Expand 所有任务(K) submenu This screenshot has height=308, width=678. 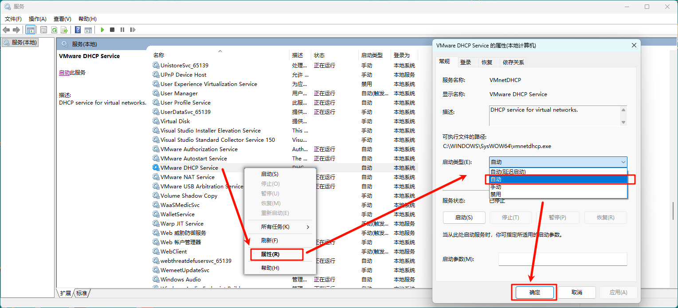pyautogui.click(x=280, y=227)
